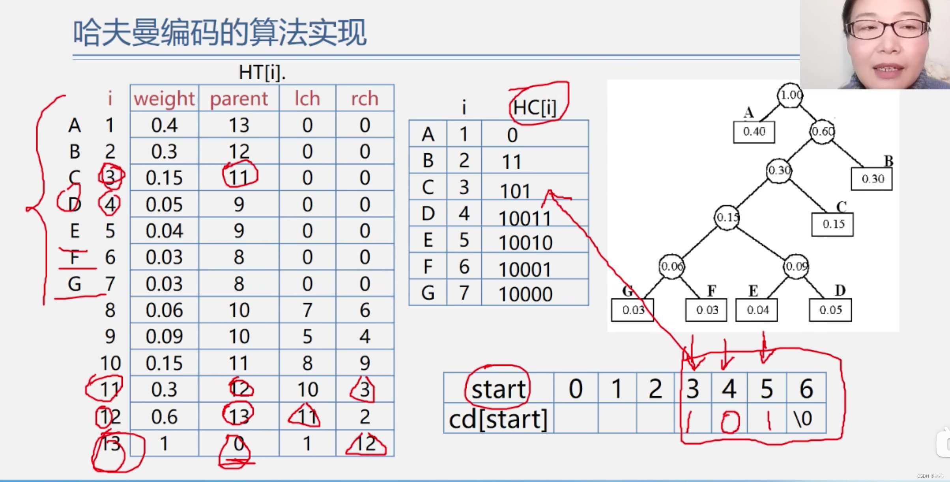Click the internal node 0.06
Image resolution: width=950 pixels, height=482 pixels.
pos(673,266)
